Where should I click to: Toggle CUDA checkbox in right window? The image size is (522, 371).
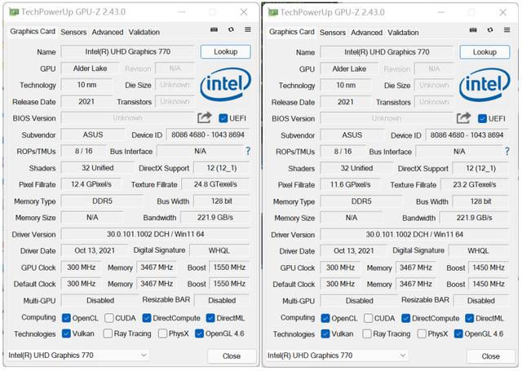(x=368, y=319)
